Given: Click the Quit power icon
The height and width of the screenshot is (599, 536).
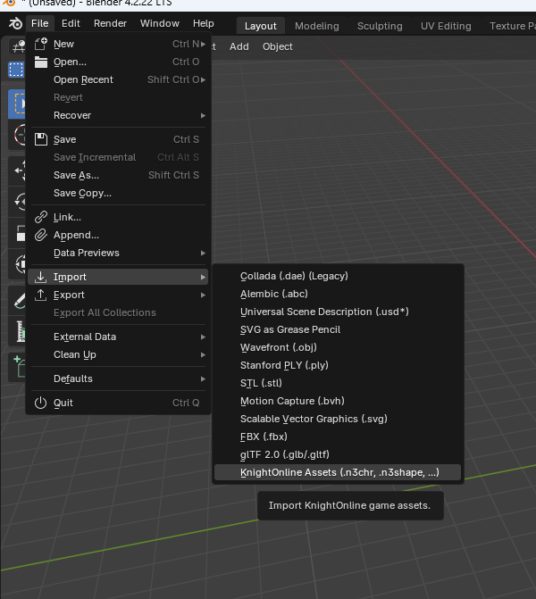Looking at the screenshot, I should pyautogui.click(x=40, y=403).
